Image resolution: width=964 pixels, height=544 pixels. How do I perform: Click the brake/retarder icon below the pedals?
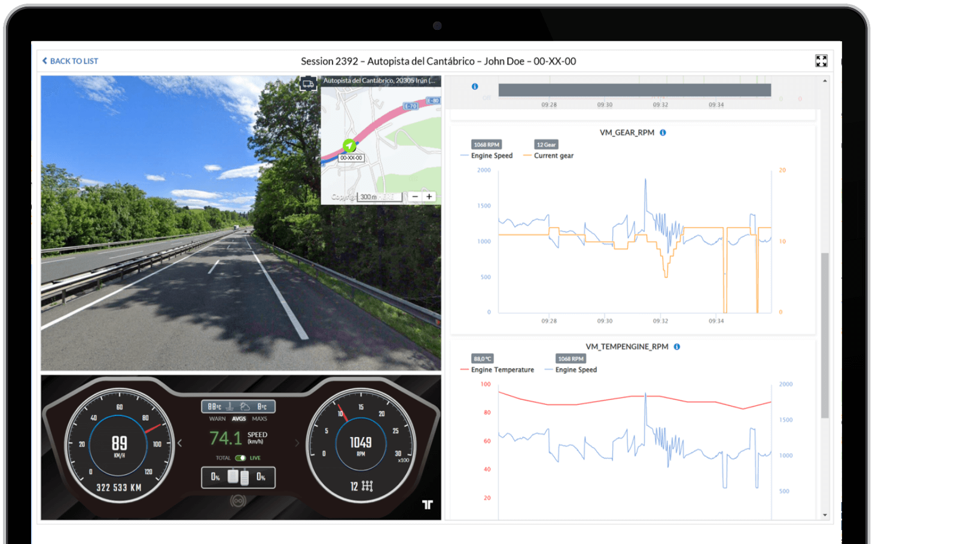238,500
